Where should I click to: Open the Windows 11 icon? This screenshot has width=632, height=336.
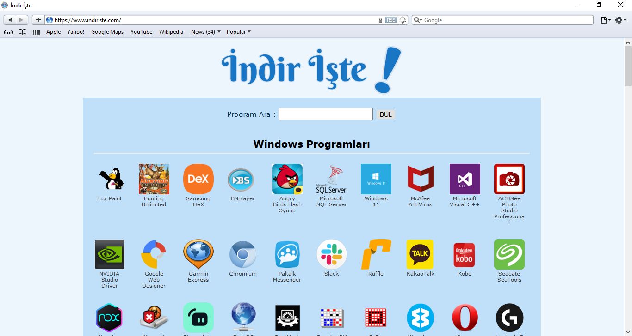click(376, 179)
